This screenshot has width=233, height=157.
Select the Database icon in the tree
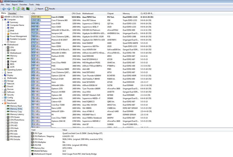click(x=5, y=101)
